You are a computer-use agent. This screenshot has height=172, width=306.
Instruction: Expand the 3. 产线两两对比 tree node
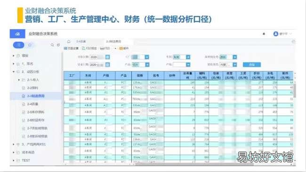point(14,144)
